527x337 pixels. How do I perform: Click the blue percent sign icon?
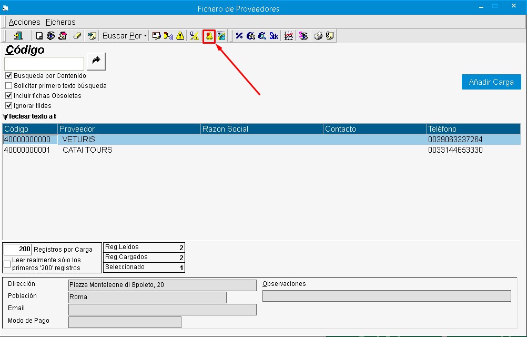(239, 36)
